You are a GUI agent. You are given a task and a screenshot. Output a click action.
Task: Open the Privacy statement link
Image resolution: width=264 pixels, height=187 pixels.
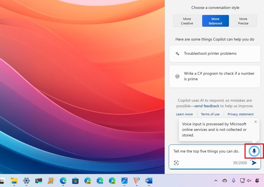pyautogui.click(x=240, y=114)
